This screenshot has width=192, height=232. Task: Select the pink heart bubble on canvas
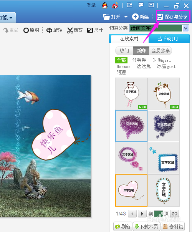coord(54,135)
